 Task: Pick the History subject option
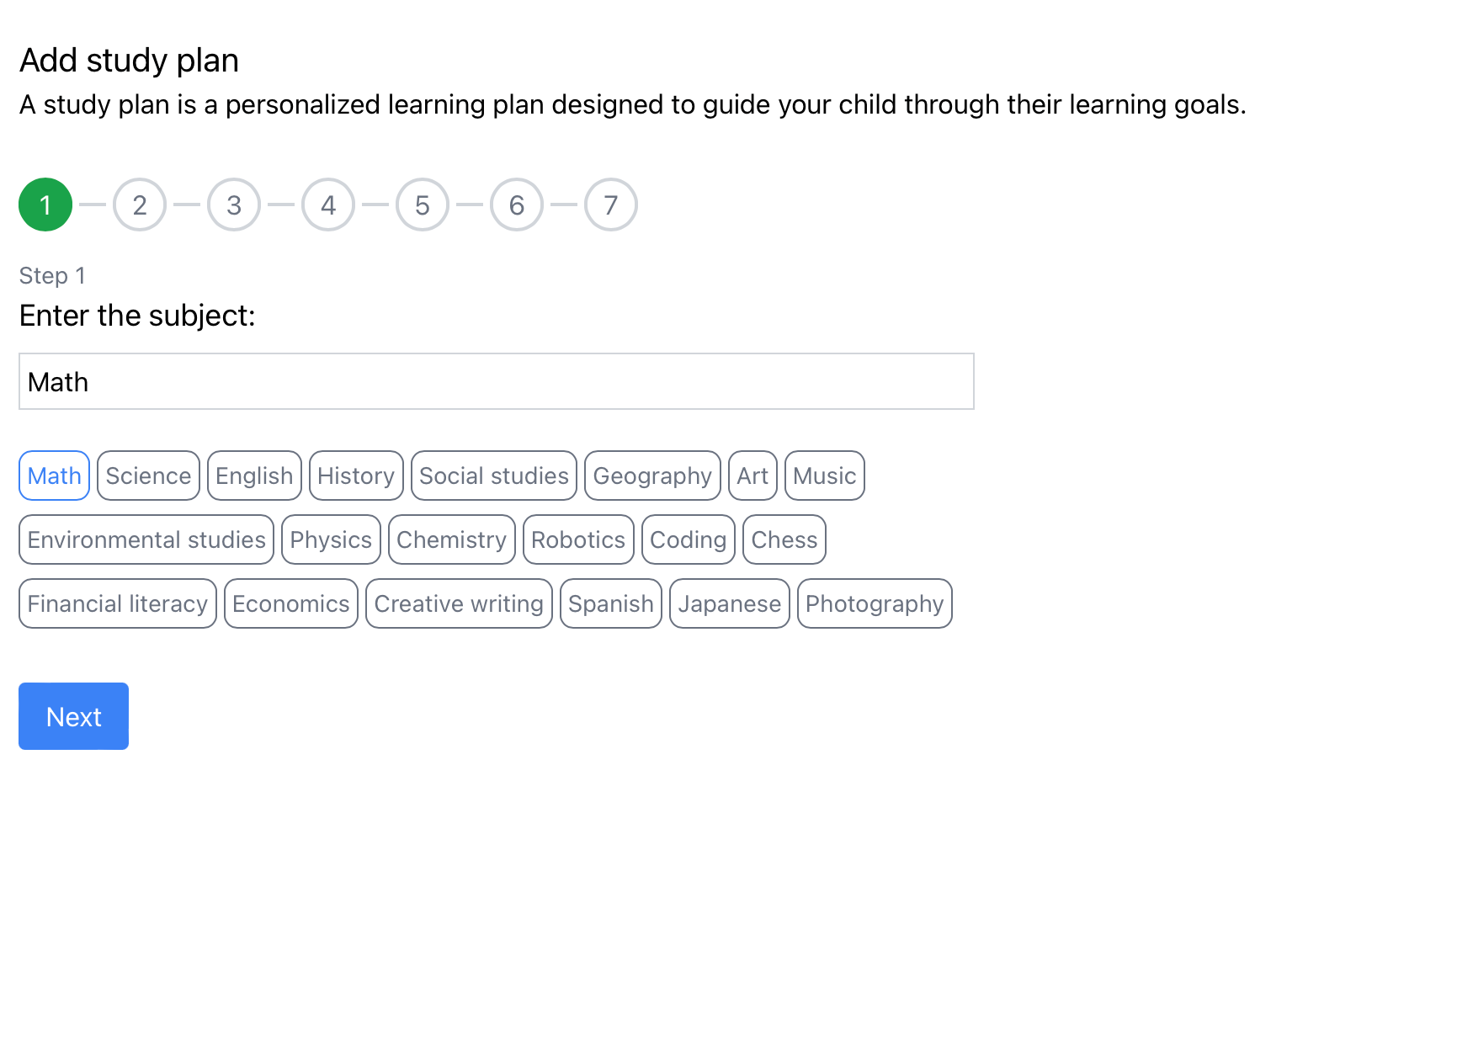(x=356, y=476)
